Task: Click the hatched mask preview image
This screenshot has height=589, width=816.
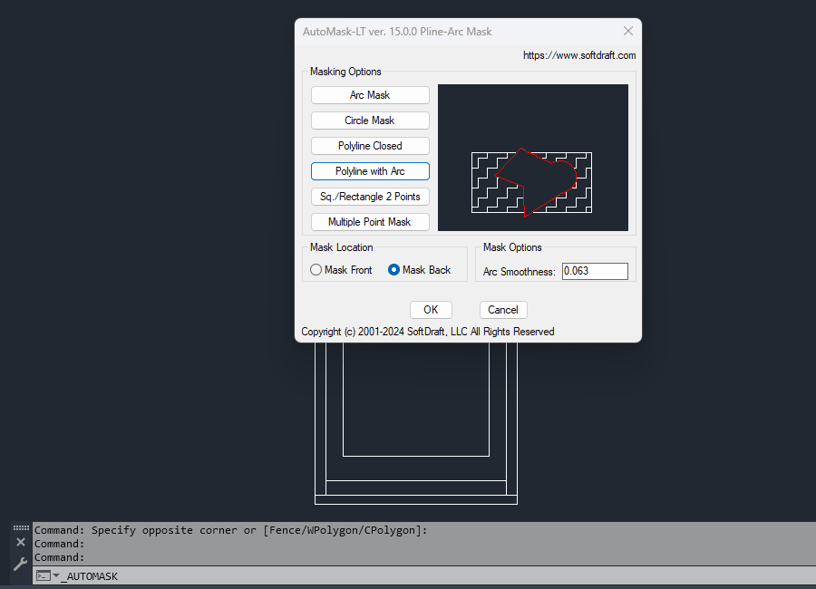Action: [x=532, y=157]
